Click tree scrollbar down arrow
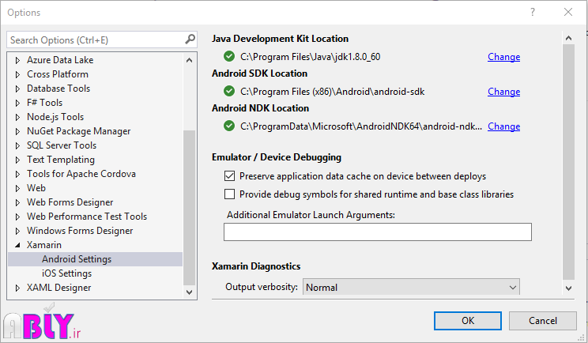Screen dimensions: 588x343 (x=190, y=292)
